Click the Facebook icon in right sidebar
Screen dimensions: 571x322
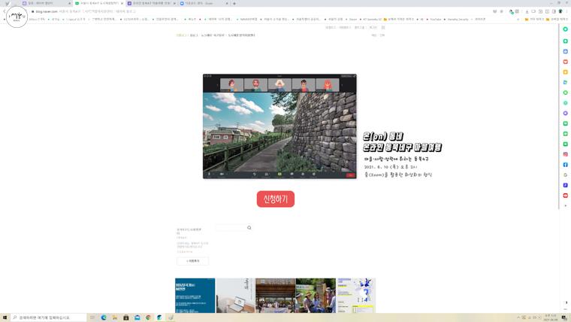click(566, 165)
